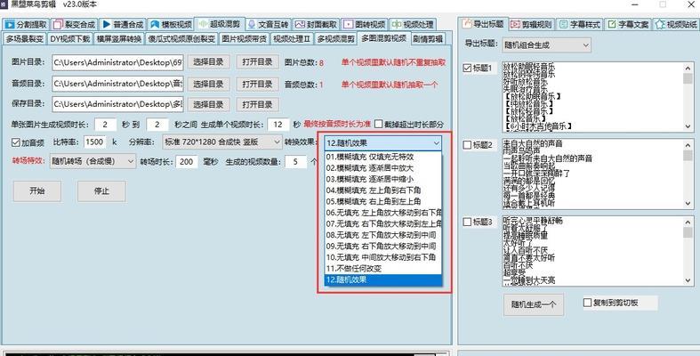Click the 图转视频 tab icon
Screen dimensions: 700x356
[348, 24]
